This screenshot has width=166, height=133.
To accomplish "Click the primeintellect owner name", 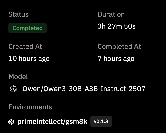I will (40, 122).
